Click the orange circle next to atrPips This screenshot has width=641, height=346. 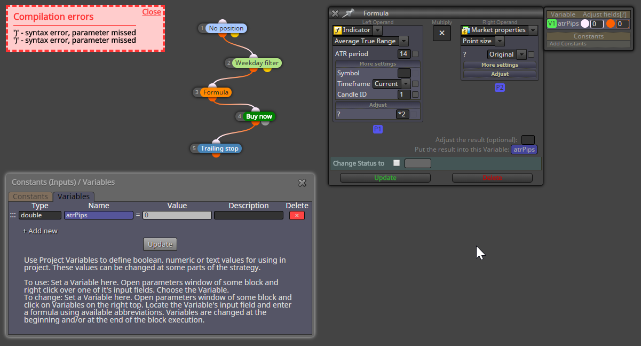tap(611, 23)
